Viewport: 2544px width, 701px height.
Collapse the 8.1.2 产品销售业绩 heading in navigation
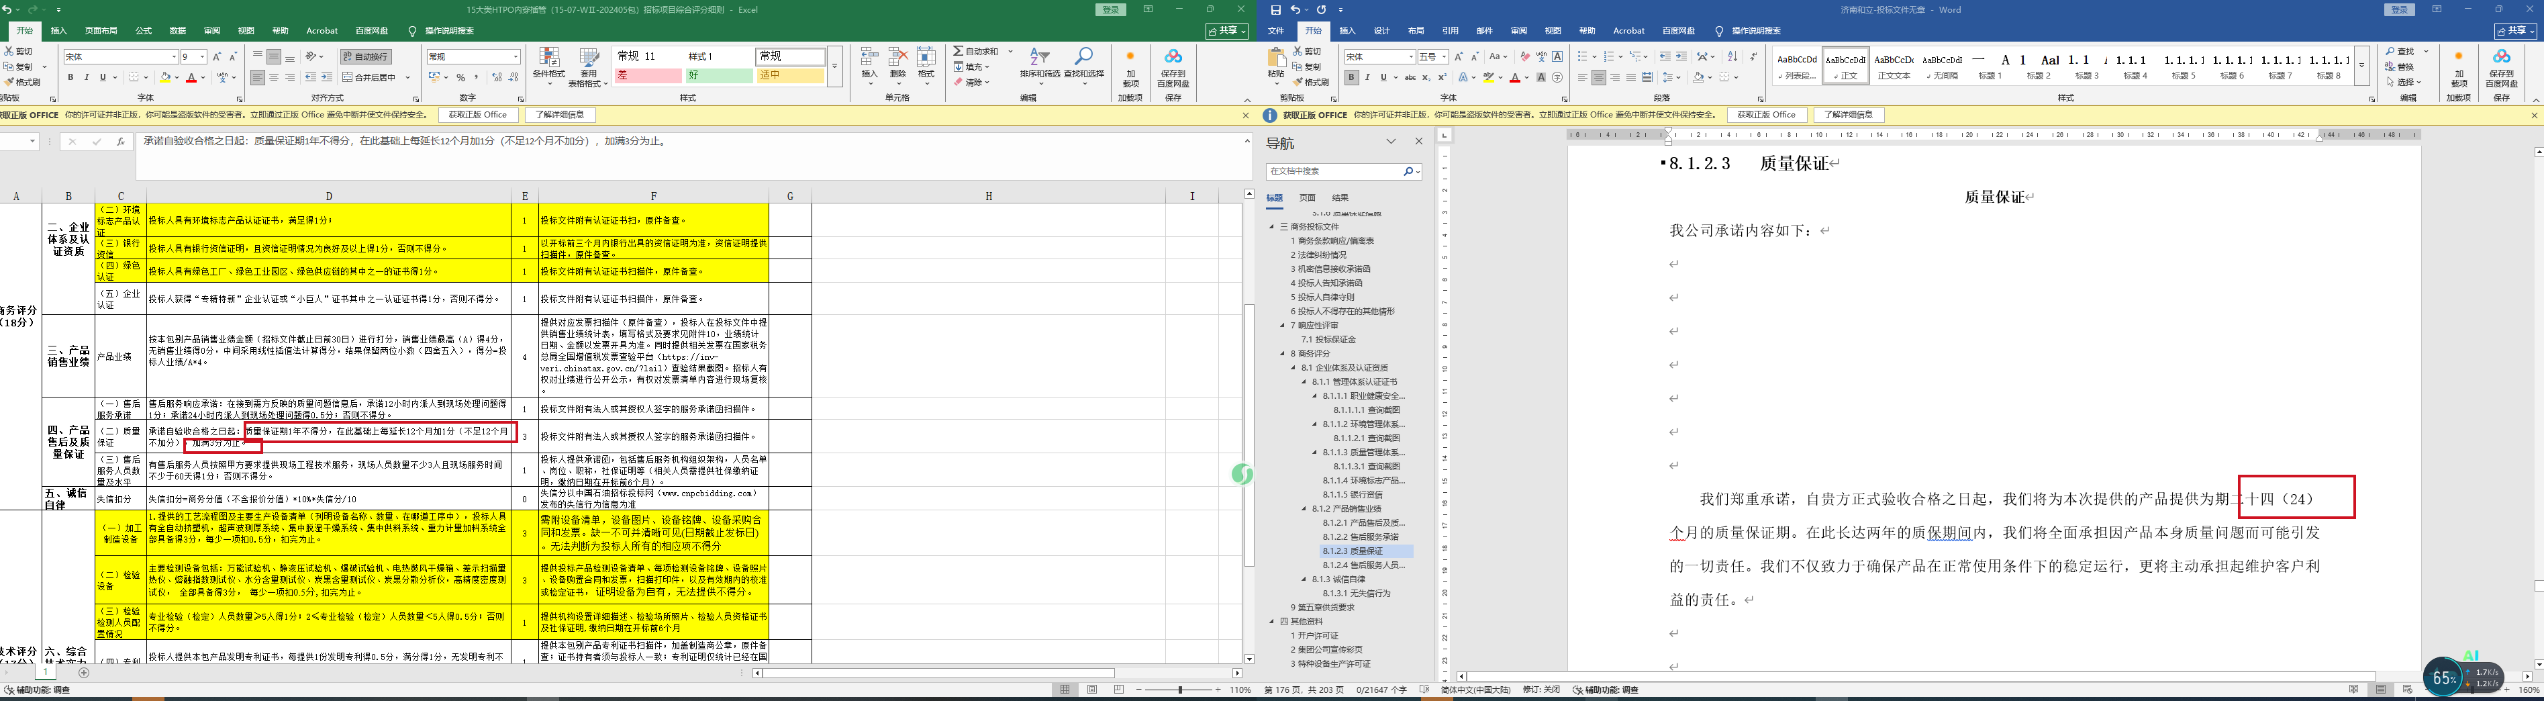click(x=1304, y=508)
